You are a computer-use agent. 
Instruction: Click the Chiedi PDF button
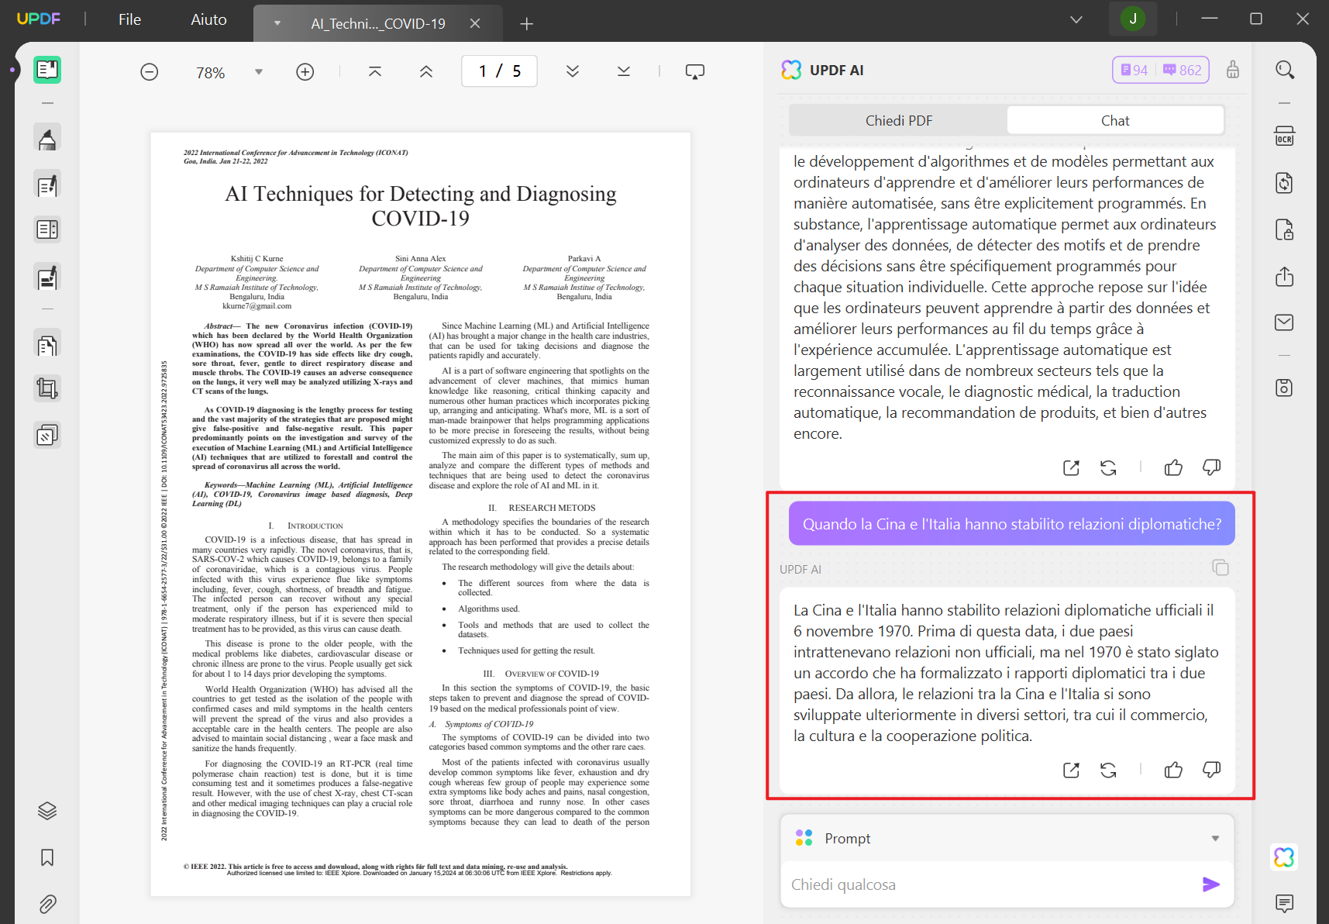(x=898, y=120)
